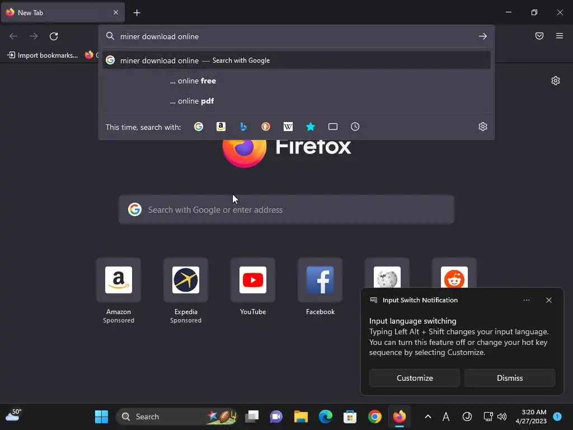Select 'miner download online' Google suggestion
Screen dimensions: 573x430
297,60
